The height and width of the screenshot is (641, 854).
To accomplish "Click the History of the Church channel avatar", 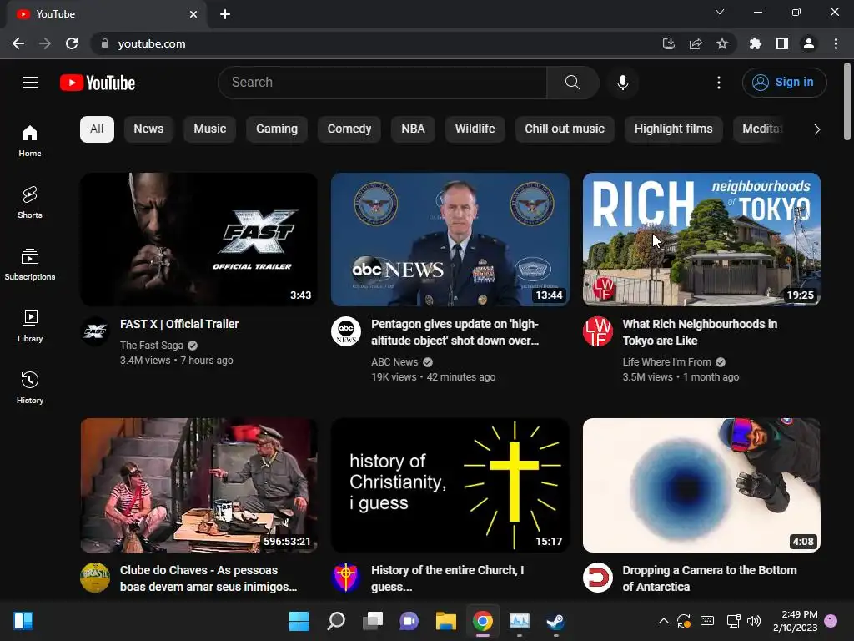I will coord(346,578).
